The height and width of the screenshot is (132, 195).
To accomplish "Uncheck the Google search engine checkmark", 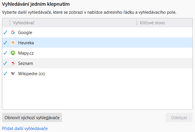I will [5, 32].
